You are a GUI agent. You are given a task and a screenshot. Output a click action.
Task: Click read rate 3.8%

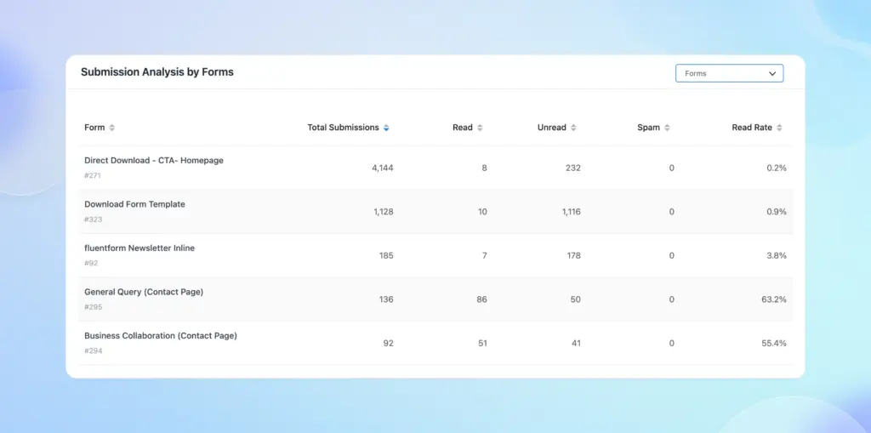[x=777, y=256]
